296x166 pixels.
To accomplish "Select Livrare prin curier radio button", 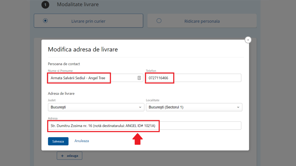I will pos(45,21).
